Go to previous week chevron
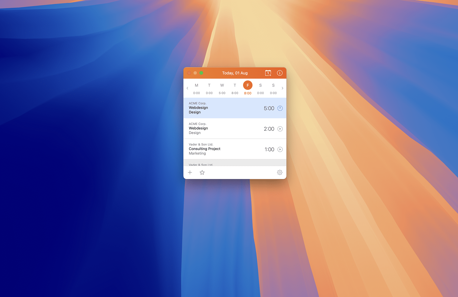The width and height of the screenshot is (458, 297). click(x=187, y=88)
